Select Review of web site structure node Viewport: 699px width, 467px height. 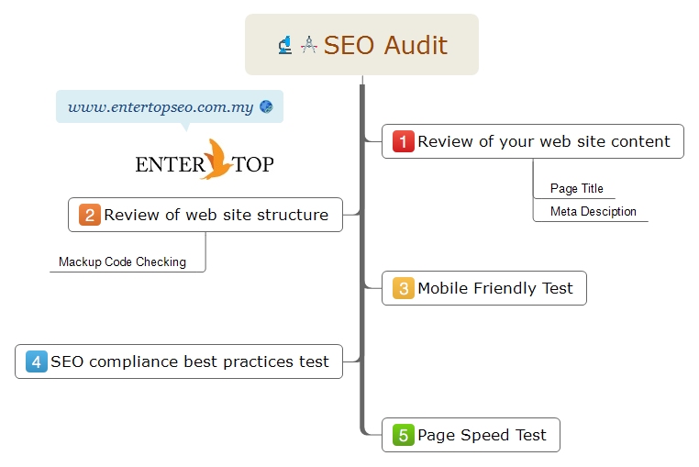coord(205,215)
